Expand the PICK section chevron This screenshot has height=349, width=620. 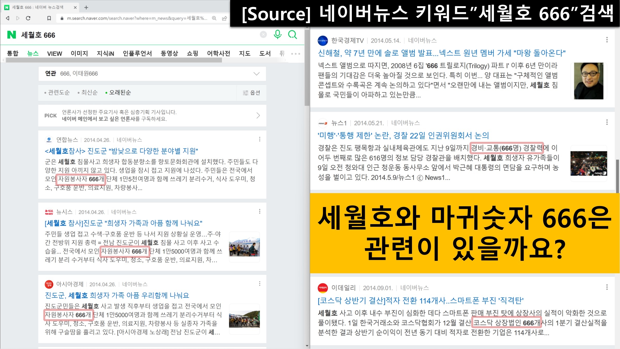coord(258,116)
